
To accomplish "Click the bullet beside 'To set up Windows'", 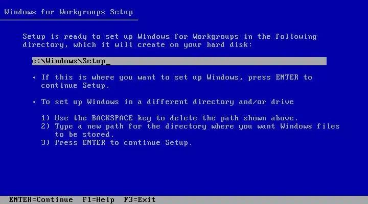I will click(x=35, y=102).
